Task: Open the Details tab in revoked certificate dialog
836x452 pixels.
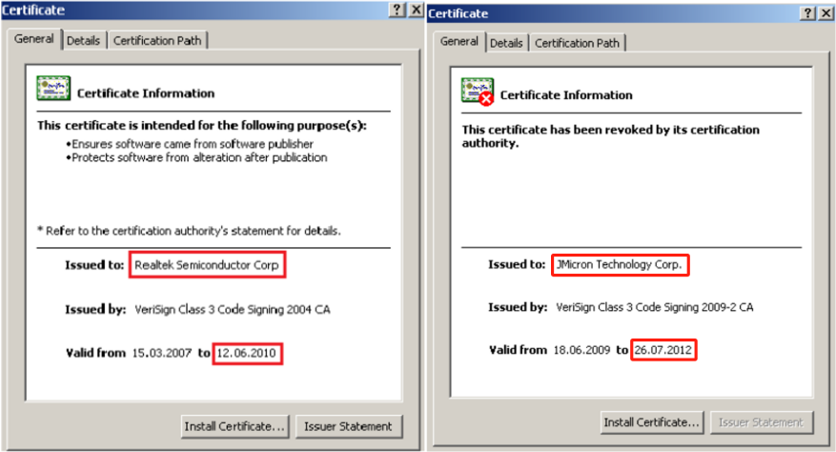Action: point(506,43)
